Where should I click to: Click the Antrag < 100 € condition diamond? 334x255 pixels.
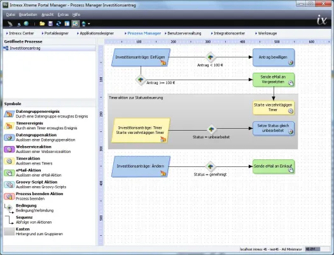pos(211,57)
